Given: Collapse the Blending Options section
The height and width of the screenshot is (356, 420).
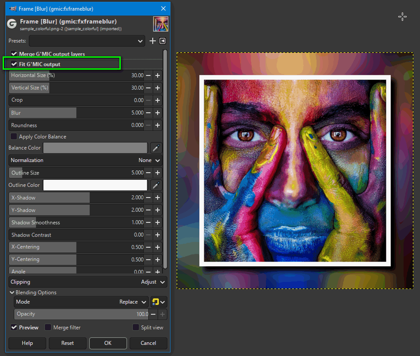Looking at the screenshot, I should tap(12, 293).
